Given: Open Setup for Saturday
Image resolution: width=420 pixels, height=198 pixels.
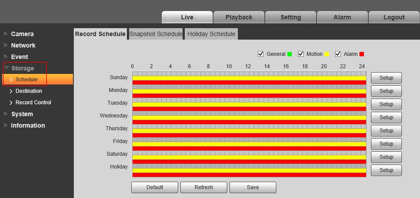Looking at the screenshot, I should coord(386,157).
